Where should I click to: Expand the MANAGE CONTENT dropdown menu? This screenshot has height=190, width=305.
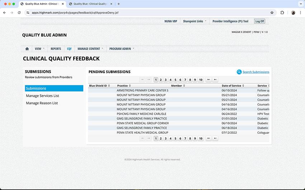coord(90,49)
